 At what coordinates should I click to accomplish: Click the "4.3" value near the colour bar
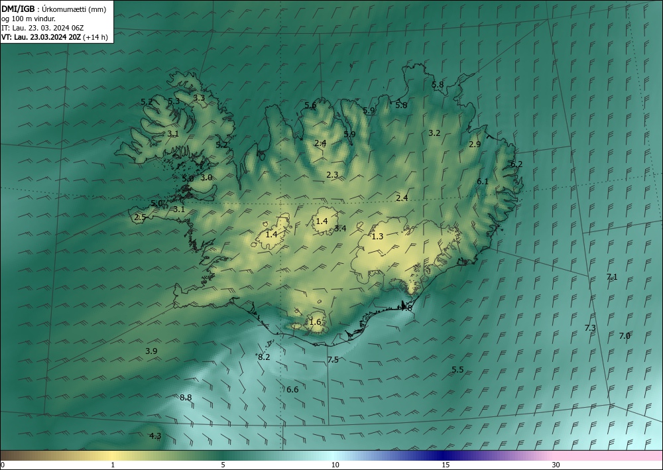click(x=155, y=436)
